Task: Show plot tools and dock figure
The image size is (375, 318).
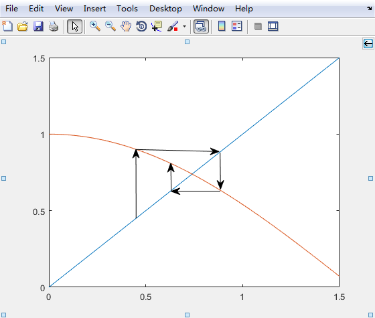Action: coord(273,26)
